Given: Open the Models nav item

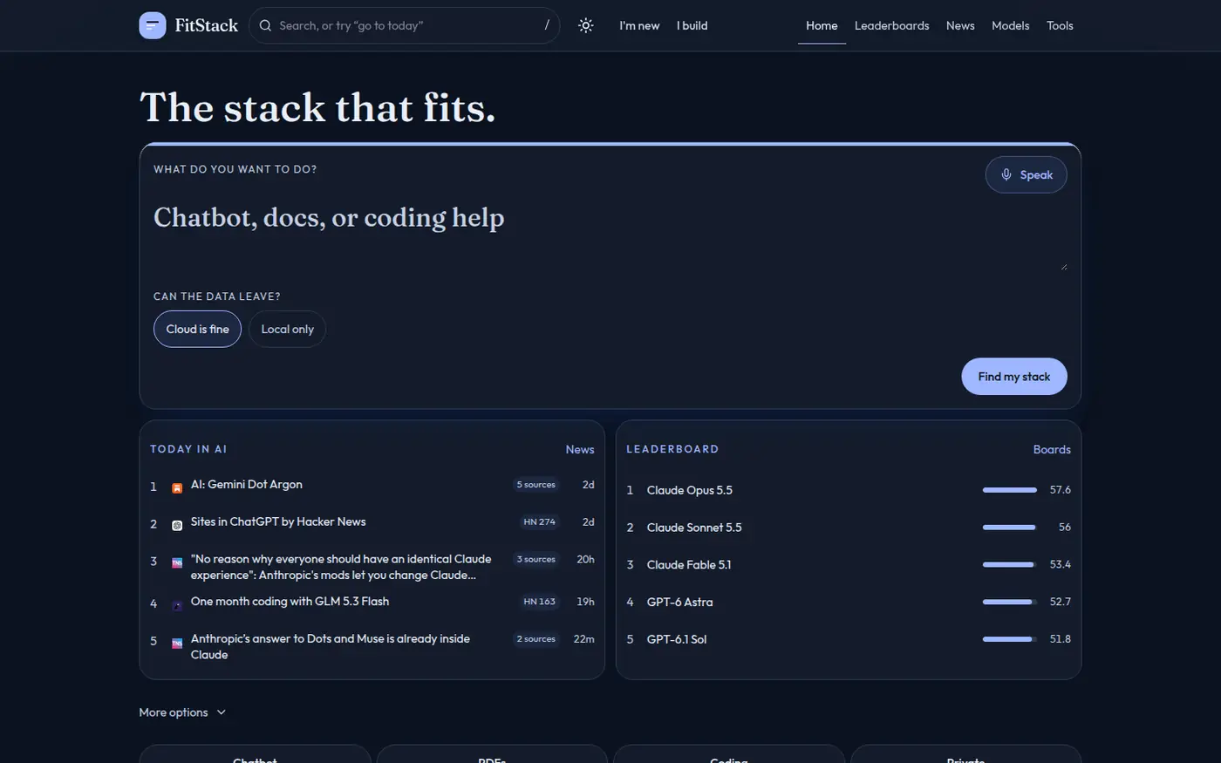Looking at the screenshot, I should [1010, 25].
